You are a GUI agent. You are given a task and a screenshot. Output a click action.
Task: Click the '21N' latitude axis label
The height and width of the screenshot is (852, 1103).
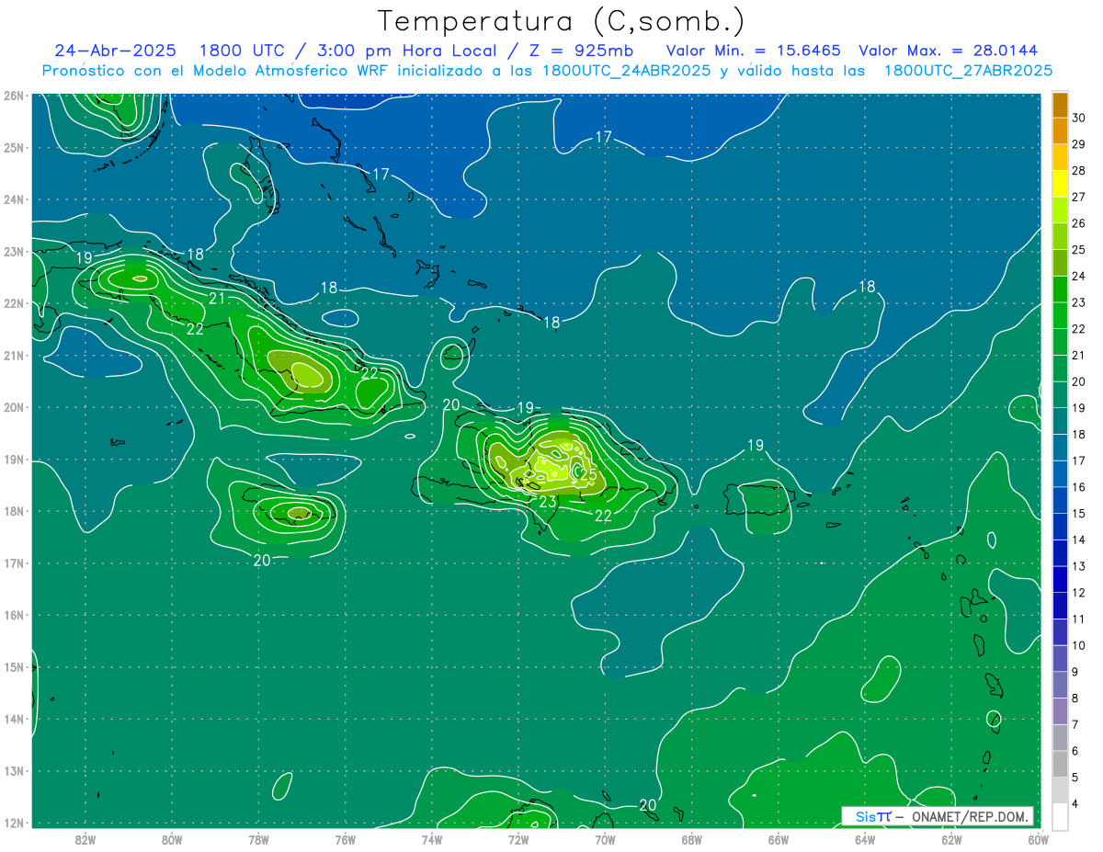[13, 355]
